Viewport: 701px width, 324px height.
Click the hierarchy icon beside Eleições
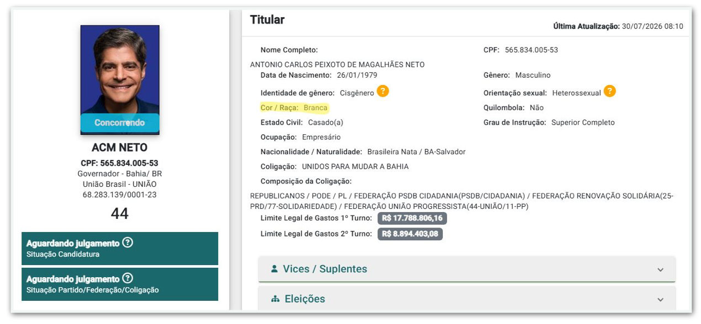pyautogui.click(x=275, y=299)
